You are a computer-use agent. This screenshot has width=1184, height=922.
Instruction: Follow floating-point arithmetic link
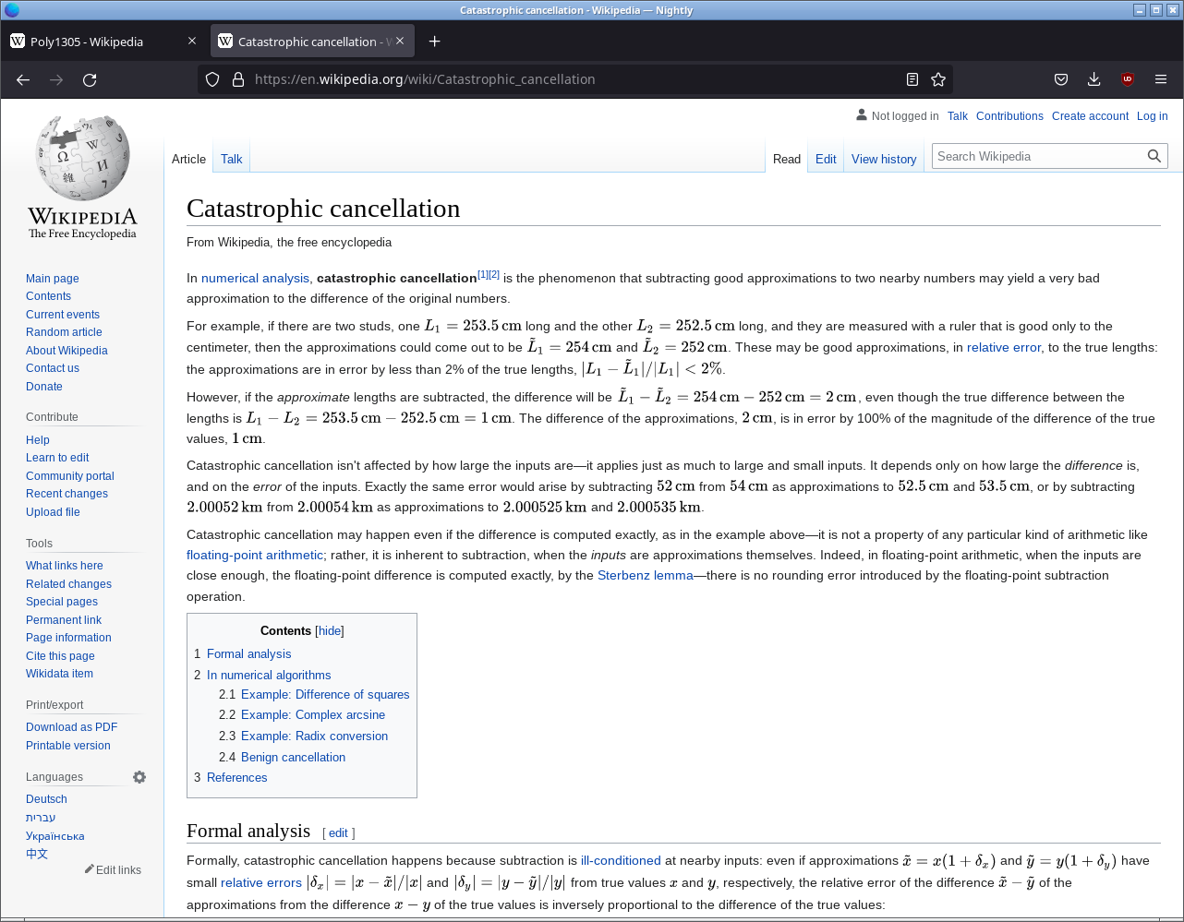[x=255, y=555]
